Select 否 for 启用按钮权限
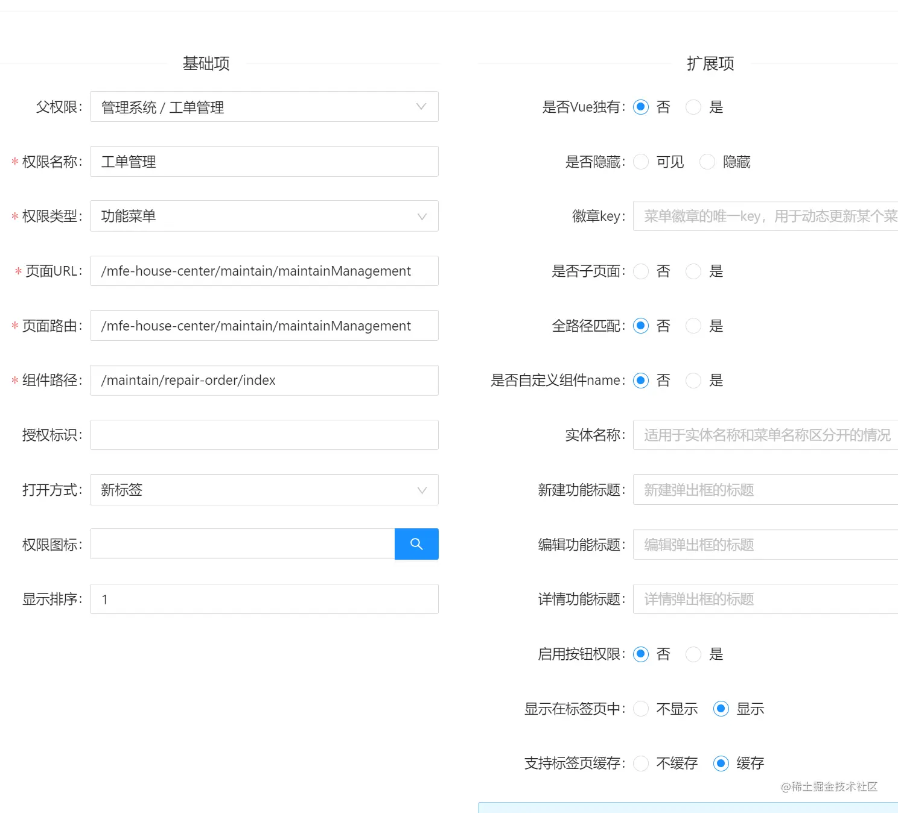The width and height of the screenshot is (898, 813). coord(641,654)
